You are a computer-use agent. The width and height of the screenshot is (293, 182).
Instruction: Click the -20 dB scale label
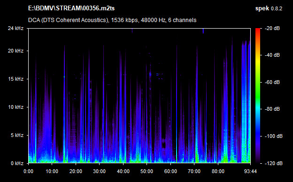coord(272,28)
